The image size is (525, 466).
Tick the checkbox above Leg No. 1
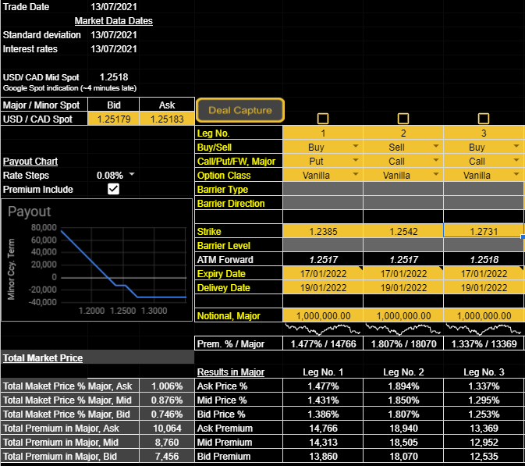pos(323,119)
